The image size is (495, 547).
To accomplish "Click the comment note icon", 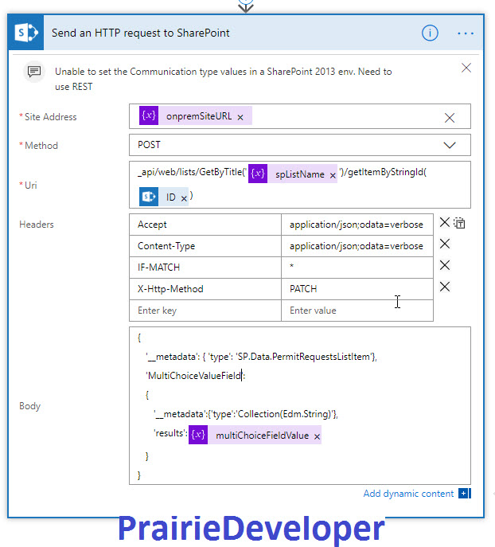I will 34,72.
